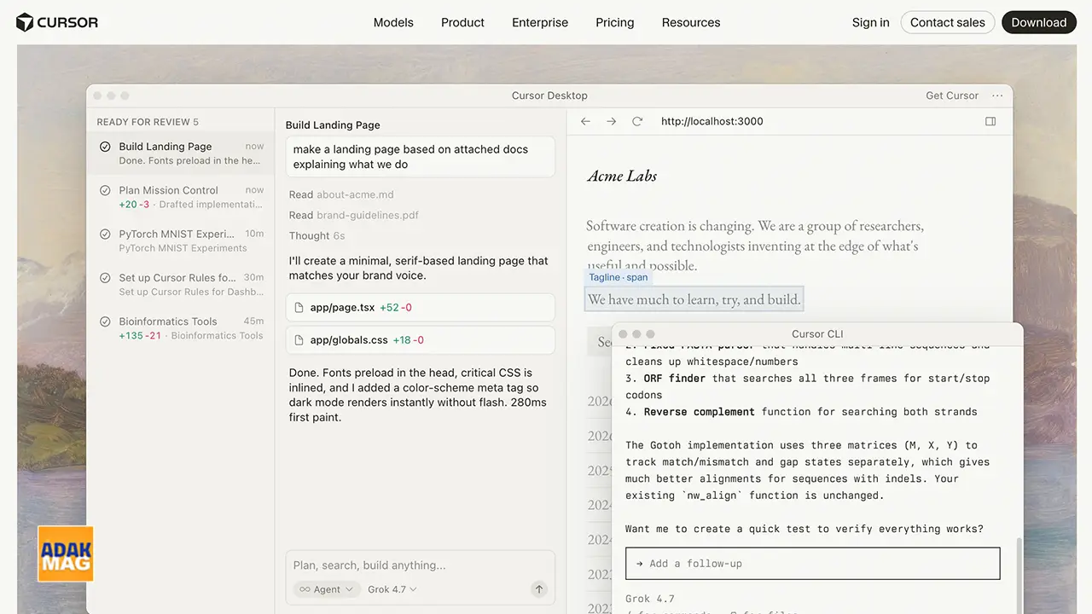Select the "Bioinformatics Tools" task row
This screenshot has height=614, width=1092.
pyautogui.click(x=180, y=328)
